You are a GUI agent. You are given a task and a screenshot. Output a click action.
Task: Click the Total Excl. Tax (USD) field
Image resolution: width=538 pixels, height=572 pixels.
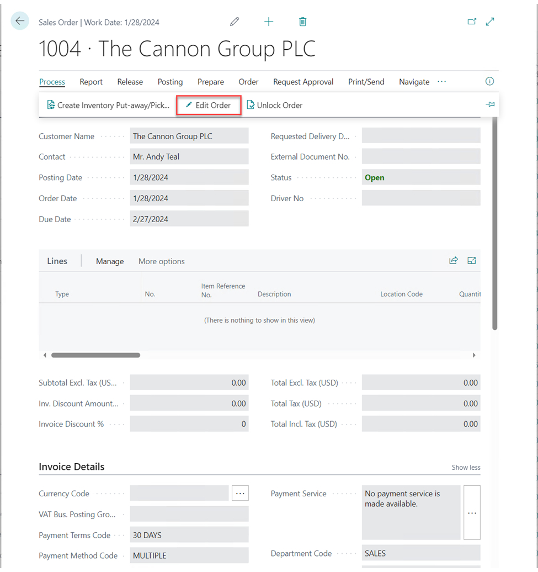pos(421,382)
